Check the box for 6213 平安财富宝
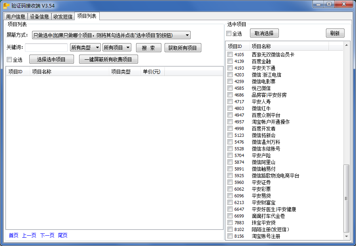 (x=230, y=202)
